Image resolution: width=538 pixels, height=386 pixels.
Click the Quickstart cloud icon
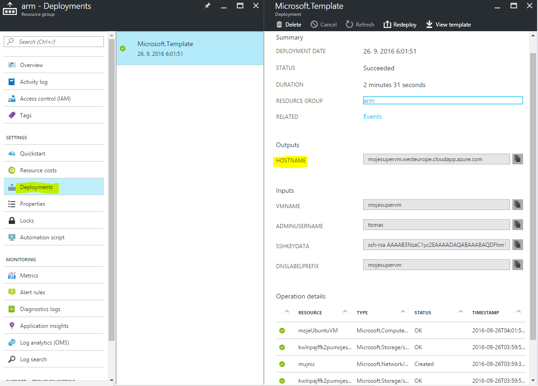pyautogui.click(x=12, y=153)
